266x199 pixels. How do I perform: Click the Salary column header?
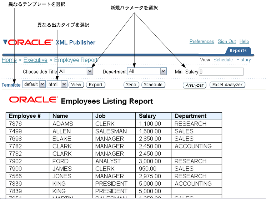(154, 116)
